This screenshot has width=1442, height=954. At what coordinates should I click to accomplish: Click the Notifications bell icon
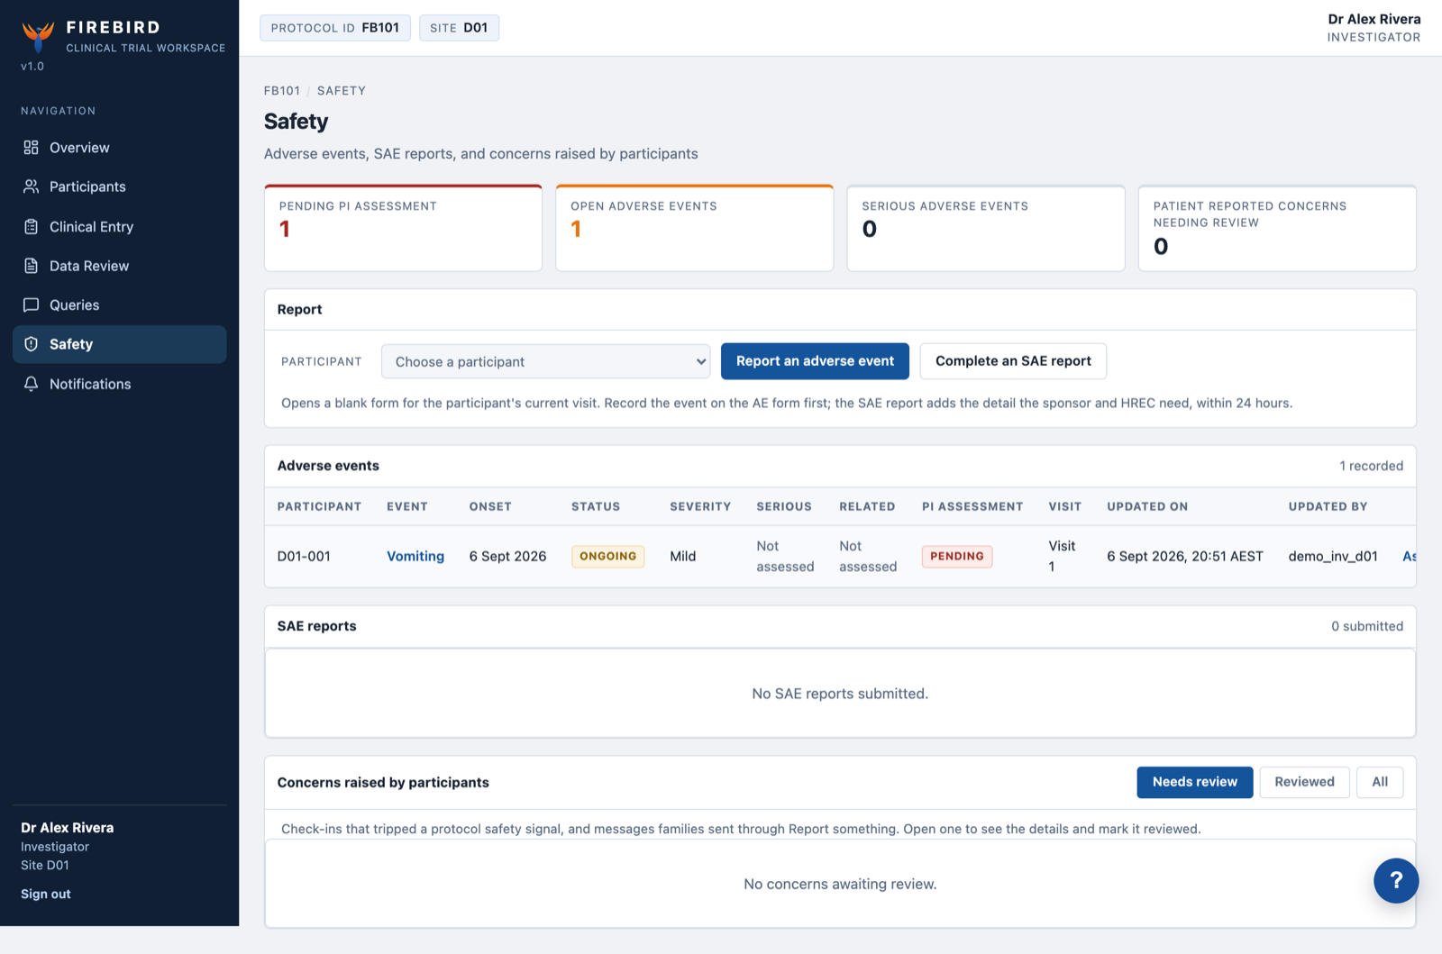(x=31, y=384)
